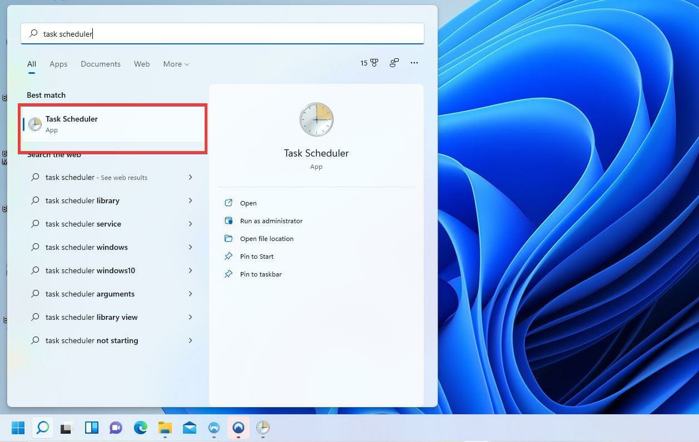Open the Rewards trophy showing 15 points
This screenshot has height=442, width=699.
[x=369, y=63]
